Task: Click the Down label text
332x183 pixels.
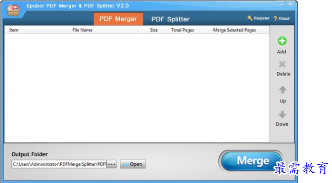Action: tap(282, 124)
